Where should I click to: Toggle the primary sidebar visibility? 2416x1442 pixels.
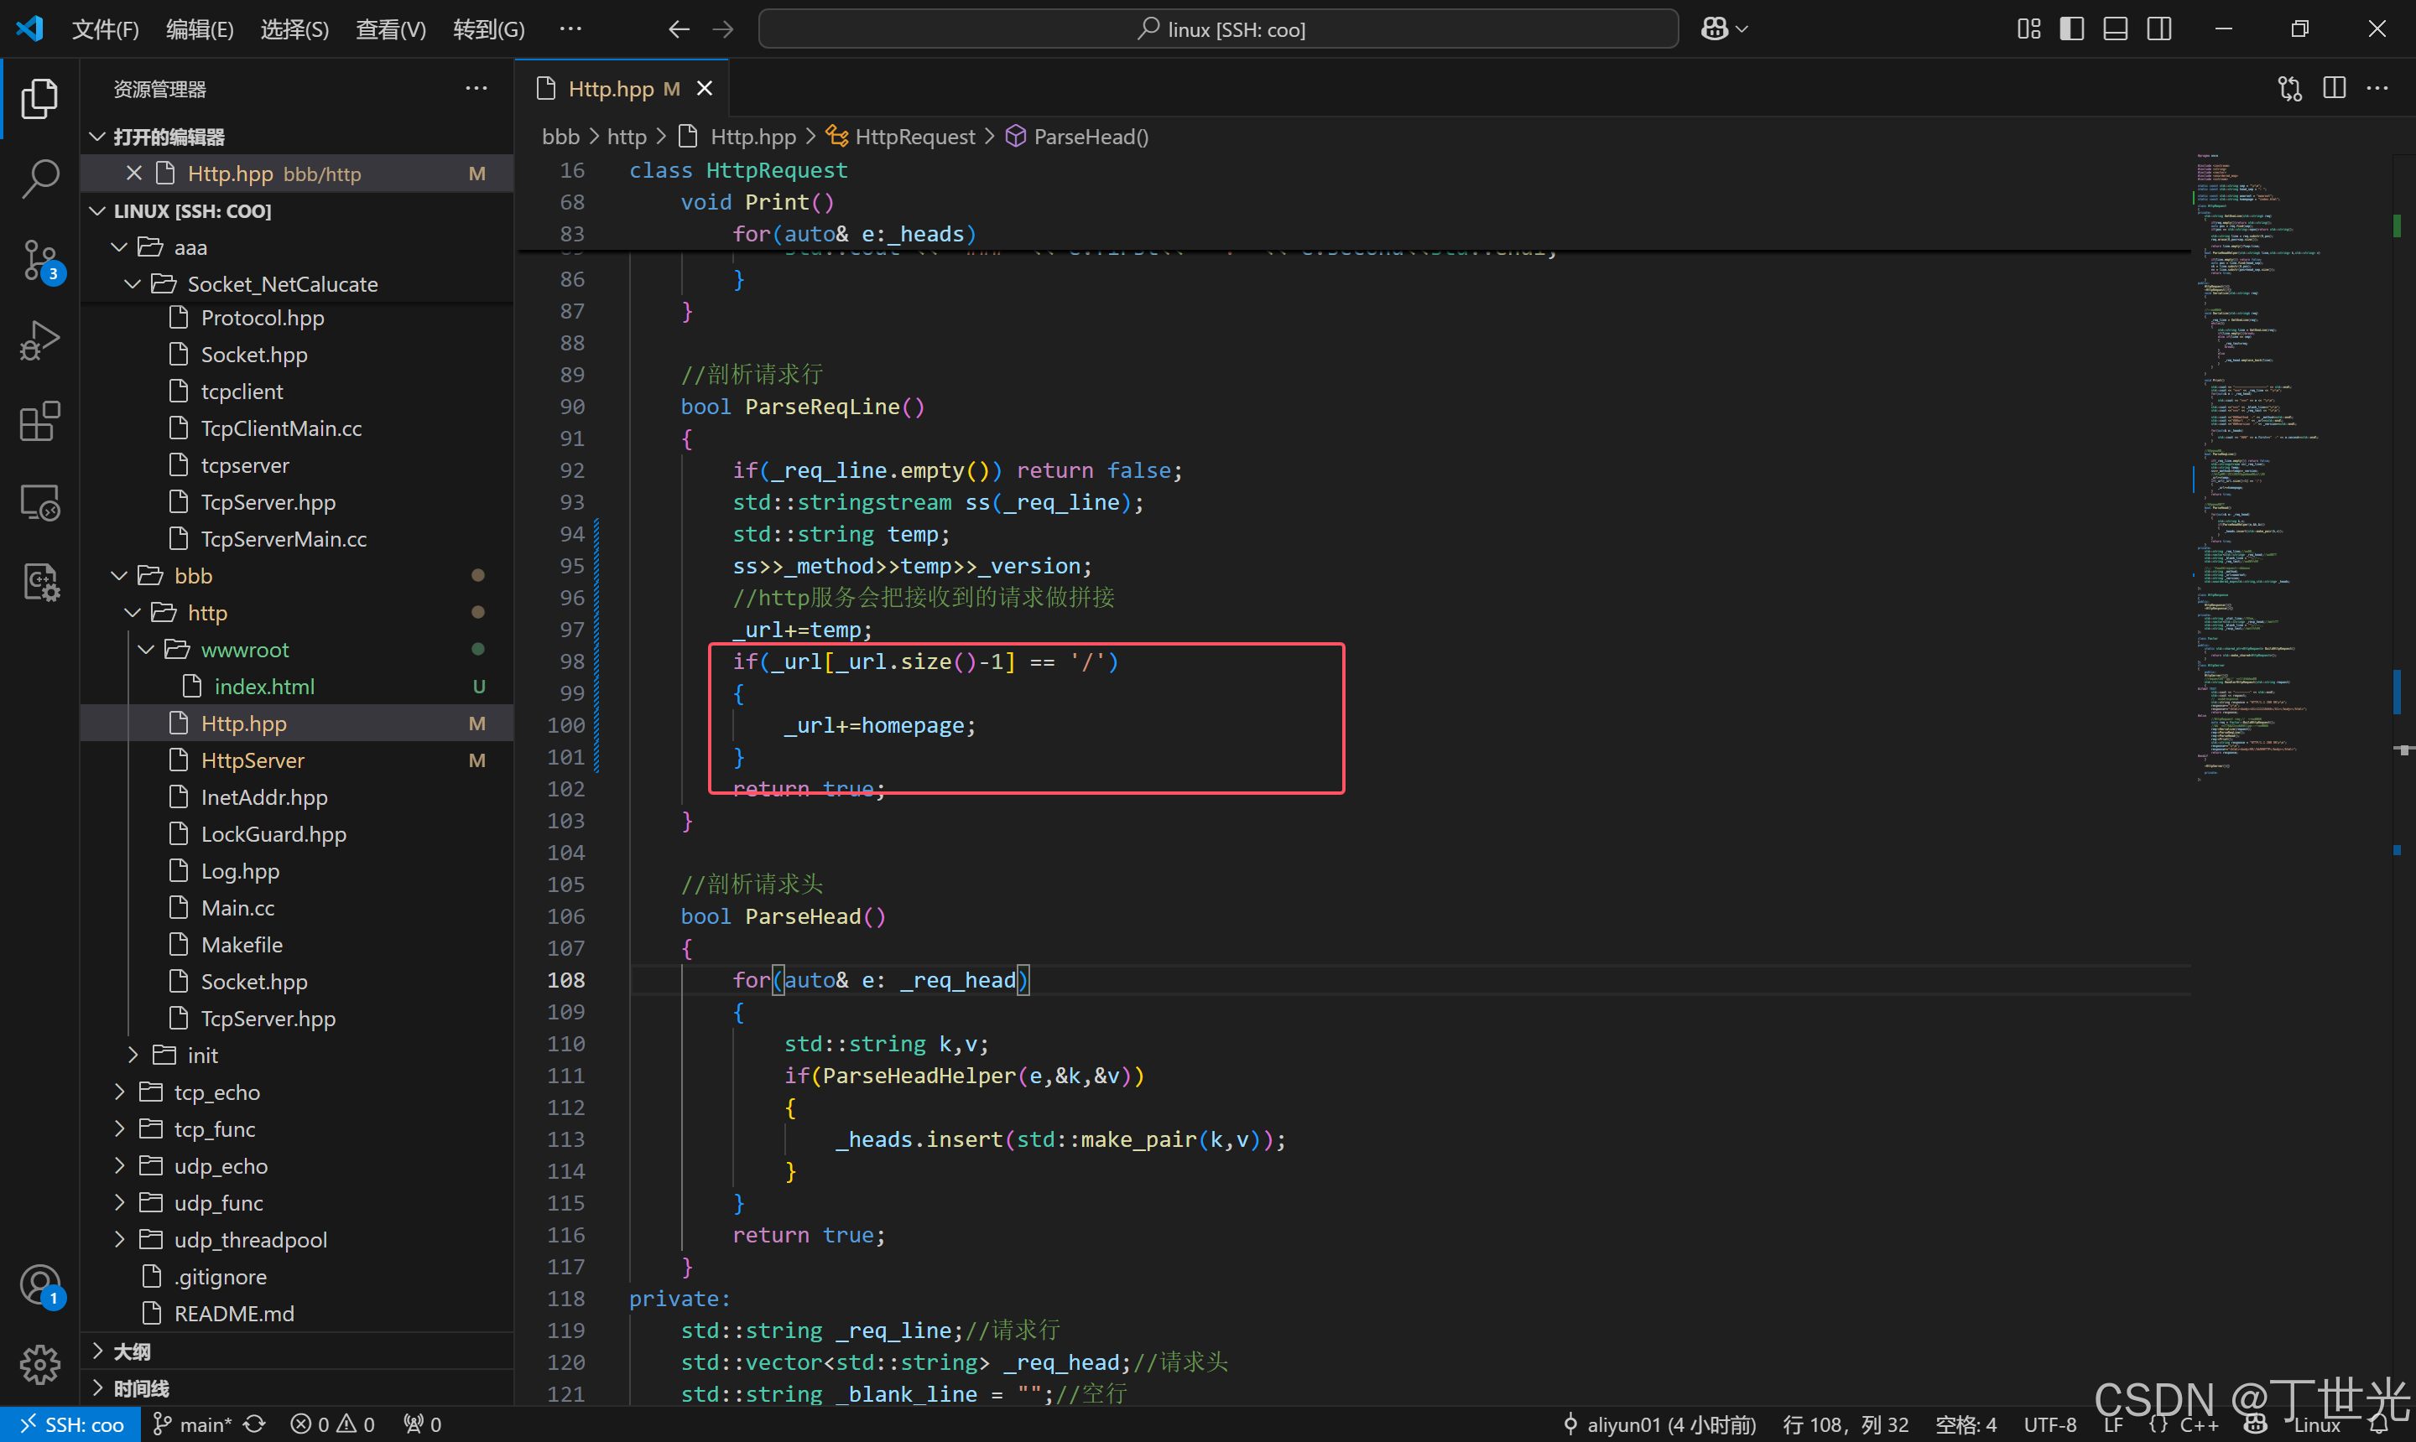[2072, 29]
